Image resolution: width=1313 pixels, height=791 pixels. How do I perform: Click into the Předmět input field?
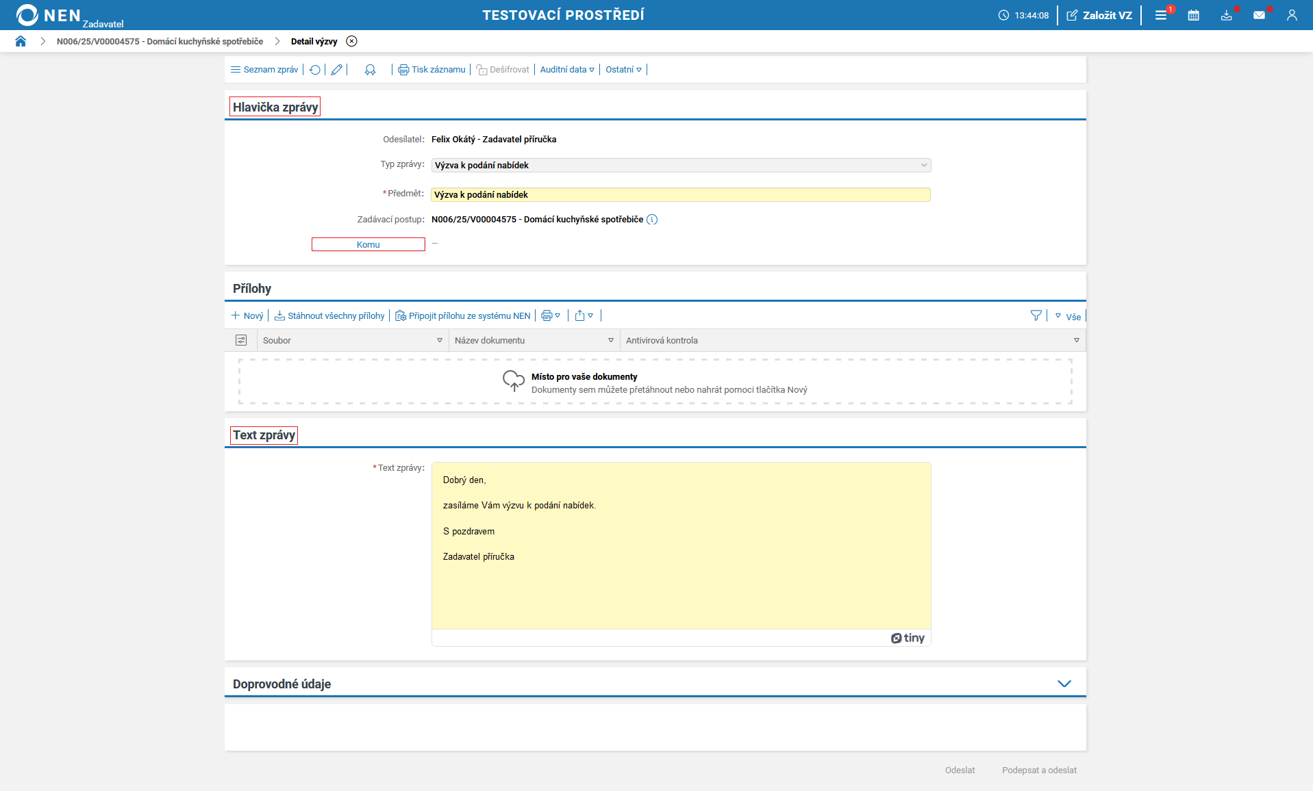click(681, 195)
